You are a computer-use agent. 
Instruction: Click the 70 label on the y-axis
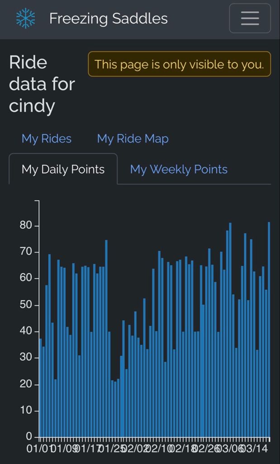point(26,252)
